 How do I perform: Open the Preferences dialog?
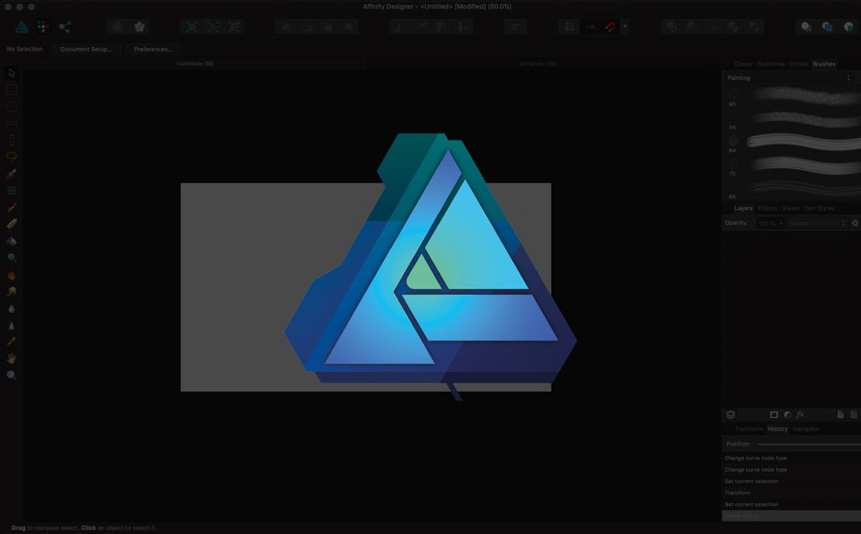point(152,49)
